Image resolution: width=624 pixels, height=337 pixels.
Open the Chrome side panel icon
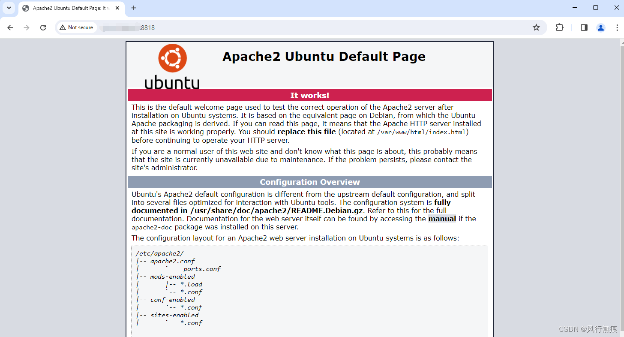tap(583, 27)
